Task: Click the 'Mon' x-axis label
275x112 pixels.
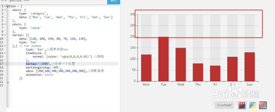Action: tap(146, 85)
